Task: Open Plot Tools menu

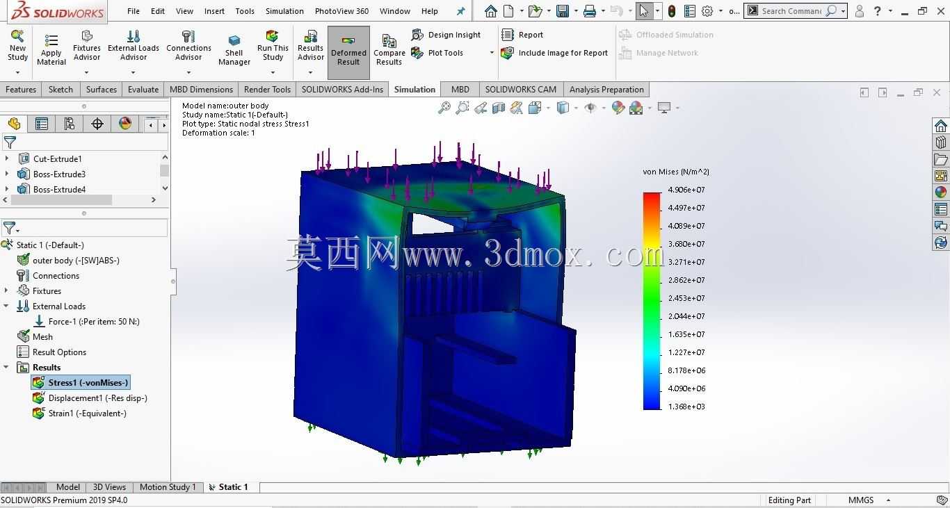Action: click(452, 53)
